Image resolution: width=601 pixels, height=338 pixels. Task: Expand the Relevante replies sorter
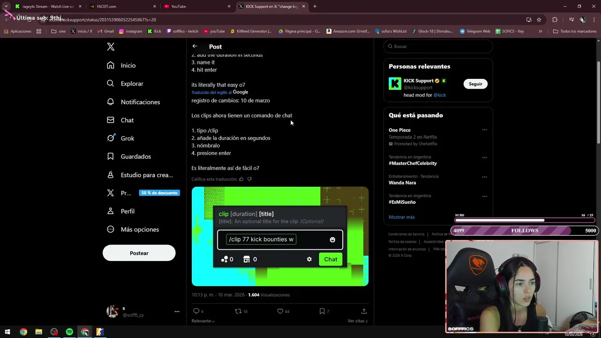point(203,321)
